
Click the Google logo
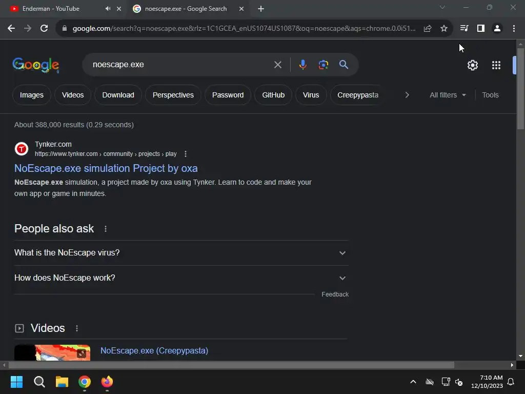(x=35, y=65)
